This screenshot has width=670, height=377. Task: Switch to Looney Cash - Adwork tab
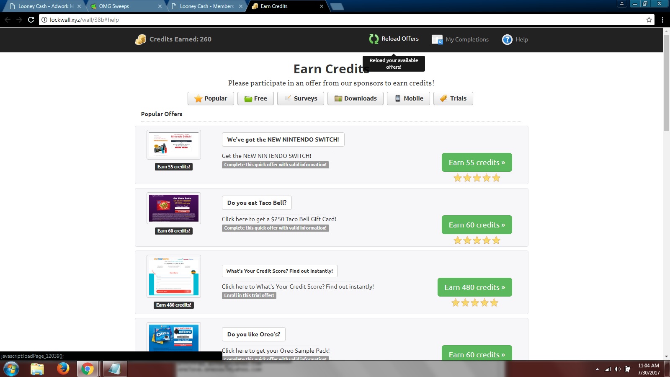click(43, 6)
